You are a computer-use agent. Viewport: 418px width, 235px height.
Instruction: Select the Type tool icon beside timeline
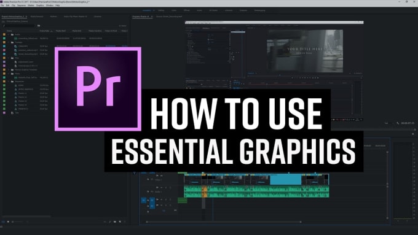tap(135, 173)
